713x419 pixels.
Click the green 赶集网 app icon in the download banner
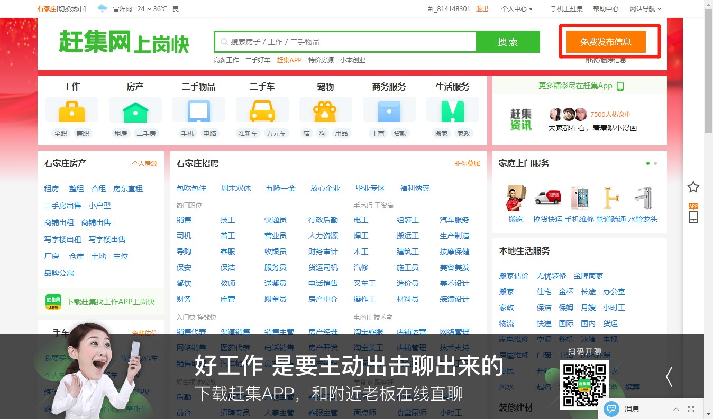pyautogui.click(x=53, y=302)
